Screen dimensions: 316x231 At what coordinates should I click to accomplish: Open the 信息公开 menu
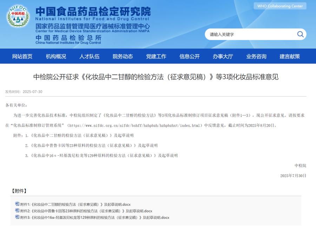[x=190, y=56]
